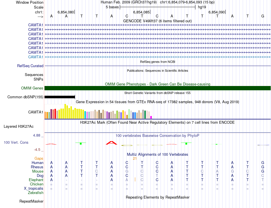Select the Dog alignment row label

[40, 176]
